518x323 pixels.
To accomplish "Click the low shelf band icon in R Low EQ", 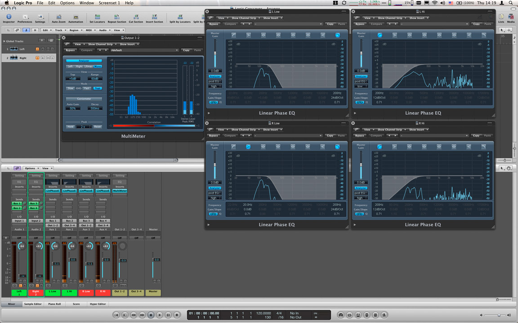I will point(248,147).
